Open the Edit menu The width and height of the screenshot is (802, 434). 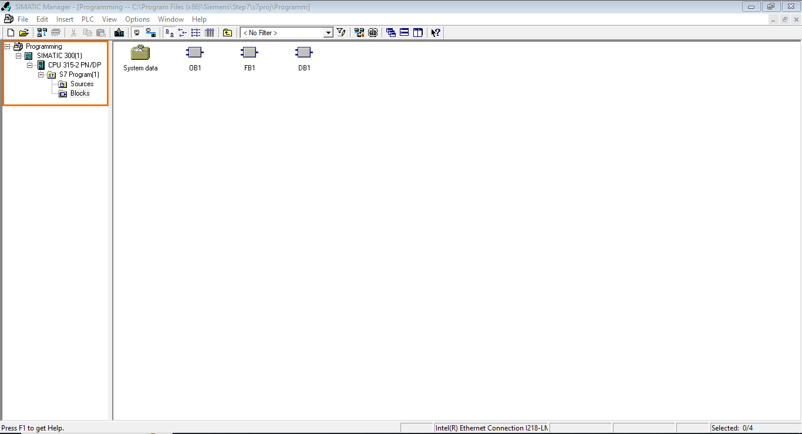click(42, 19)
